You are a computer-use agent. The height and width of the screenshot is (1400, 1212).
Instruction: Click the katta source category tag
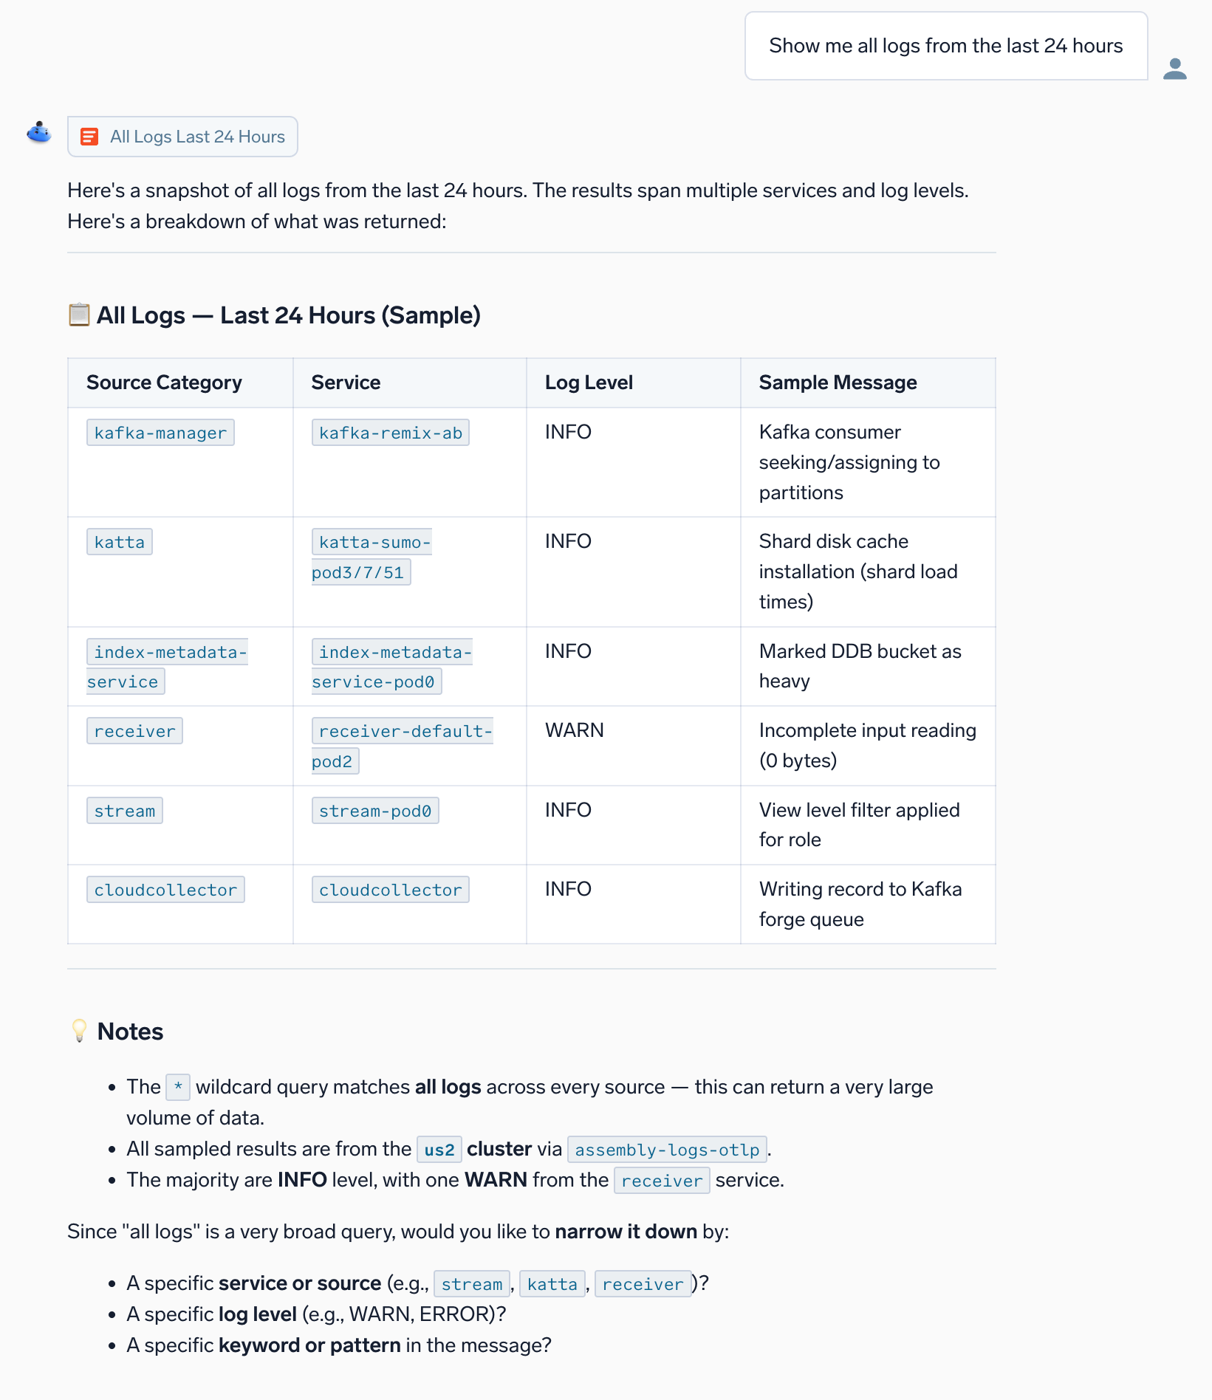(x=120, y=542)
